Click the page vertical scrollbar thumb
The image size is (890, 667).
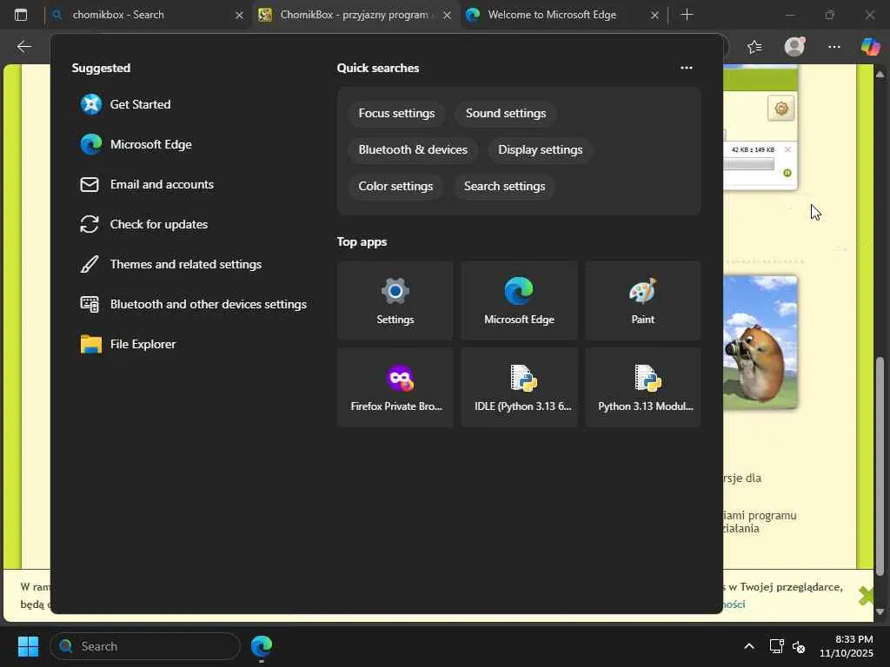(880, 466)
